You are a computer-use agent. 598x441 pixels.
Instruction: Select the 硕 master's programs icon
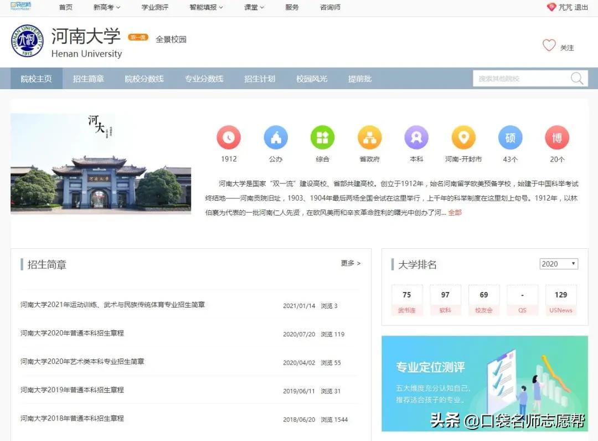pos(510,137)
